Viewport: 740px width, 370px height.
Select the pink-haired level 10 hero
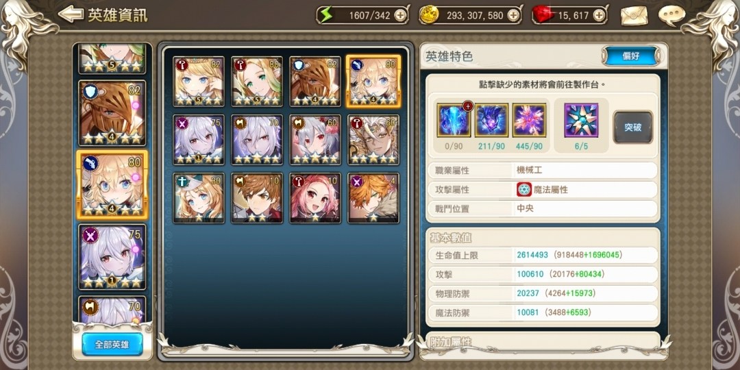point(315,198)
